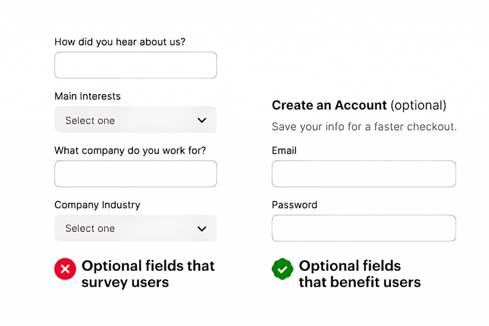
Task: Click the Password input box
Action: click(x=363, y=228)
